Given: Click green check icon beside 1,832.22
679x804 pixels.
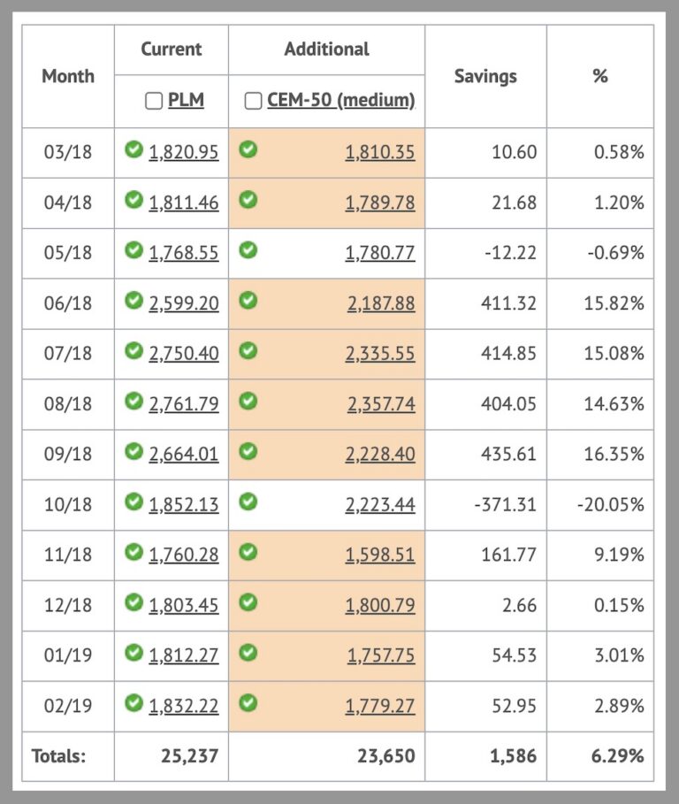Looking at the screenshot, I should pos(134,704).
